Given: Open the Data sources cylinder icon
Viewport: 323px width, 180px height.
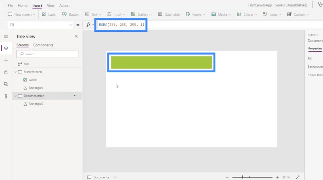Looking at the screenshot, I should pos(6,72).
